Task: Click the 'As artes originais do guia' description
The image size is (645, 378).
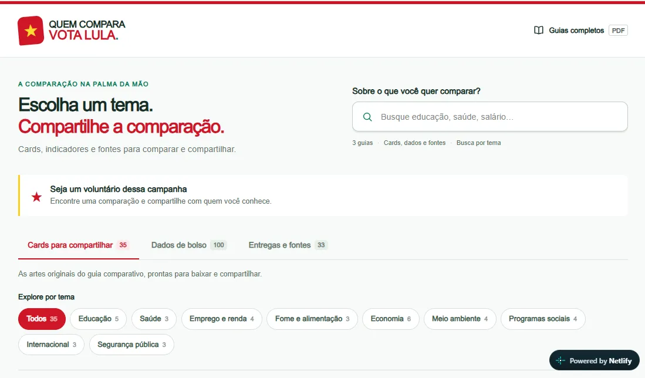Action: [140, 274]
